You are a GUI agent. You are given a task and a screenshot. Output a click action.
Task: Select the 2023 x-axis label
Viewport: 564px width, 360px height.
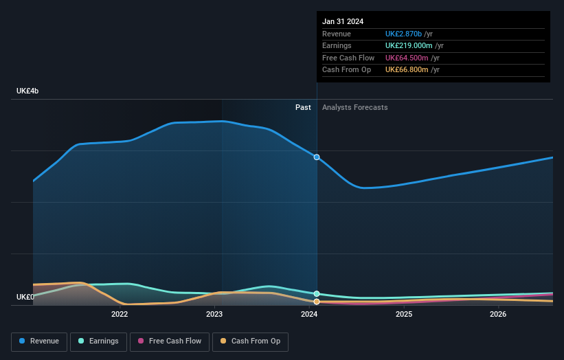click(x=214, y=315)
